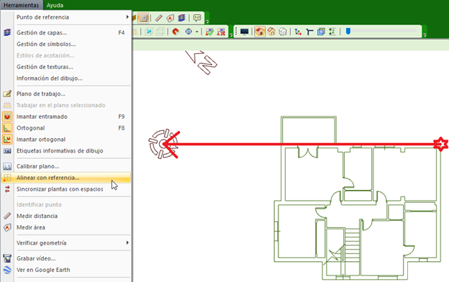449x282 pixels.
Task: Expand the Punto de referencia submenu
Action: point(66,17)
